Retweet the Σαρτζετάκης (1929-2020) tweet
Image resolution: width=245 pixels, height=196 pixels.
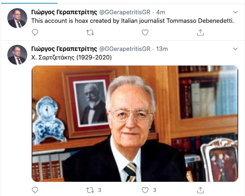[90, 190]
